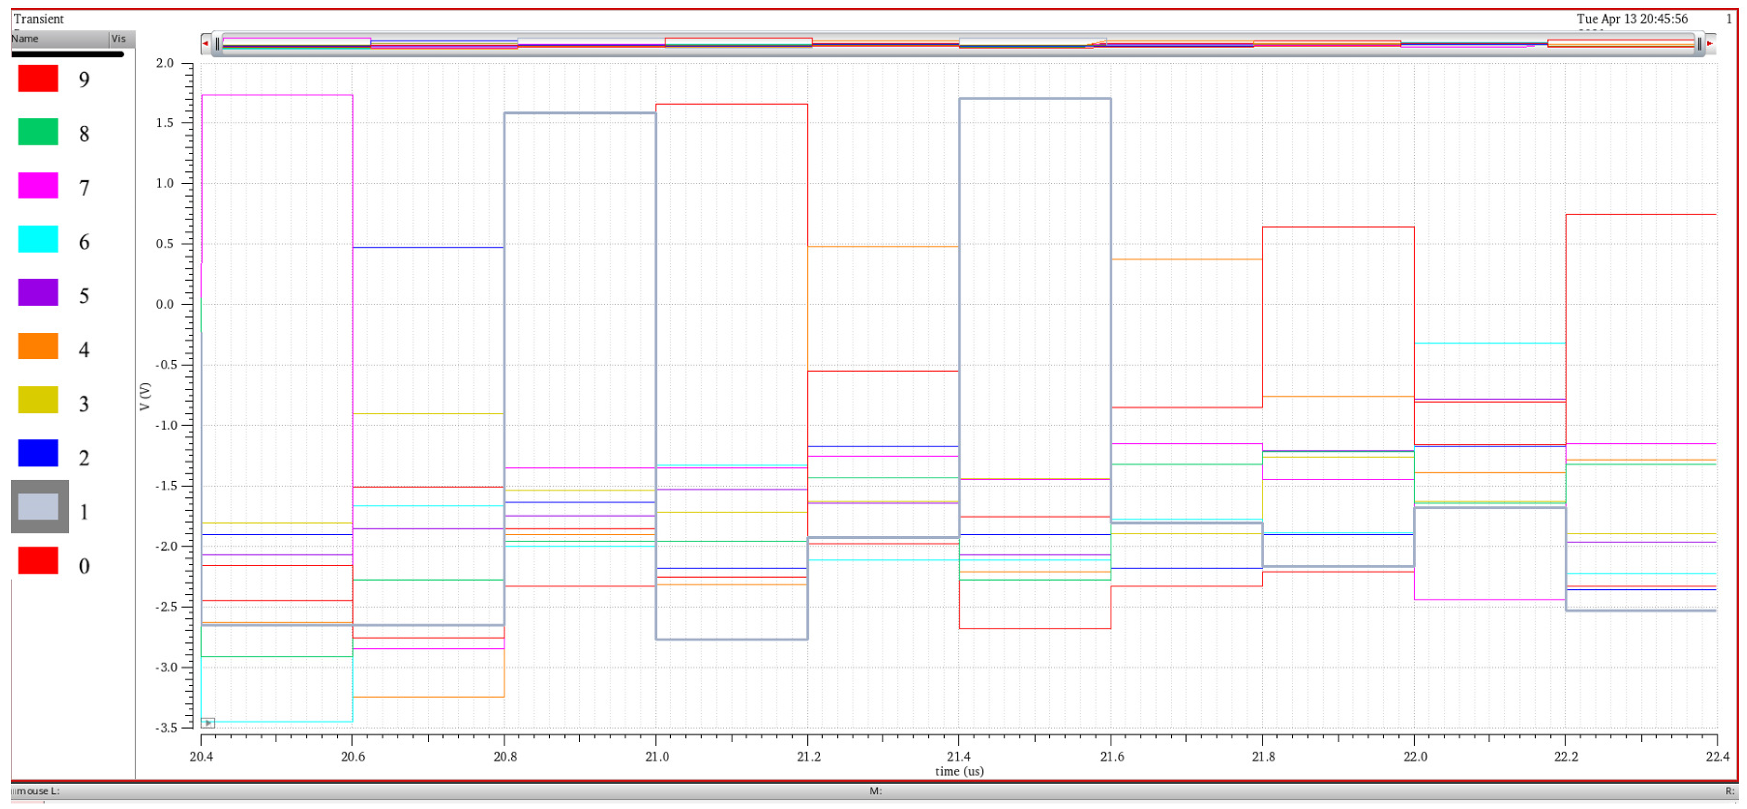
Task: Select the red trace 9 legend swatch
Action: coord(38,78)
